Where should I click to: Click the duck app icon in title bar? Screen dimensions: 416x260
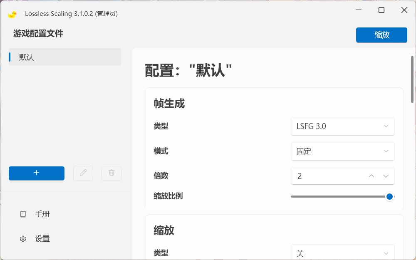point(12,14)
